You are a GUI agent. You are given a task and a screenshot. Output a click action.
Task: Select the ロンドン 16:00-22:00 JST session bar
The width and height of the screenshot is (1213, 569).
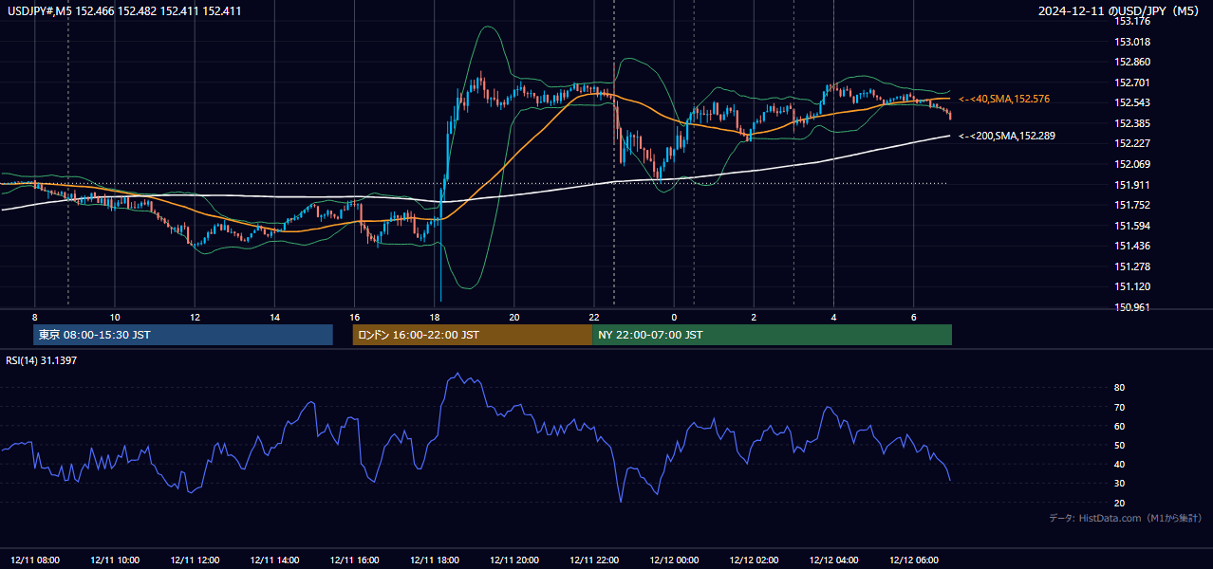(472, 335)
